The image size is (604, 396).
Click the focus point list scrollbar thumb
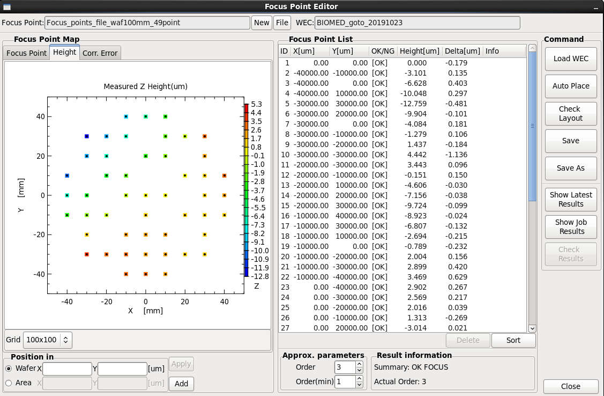coord(532,126)
